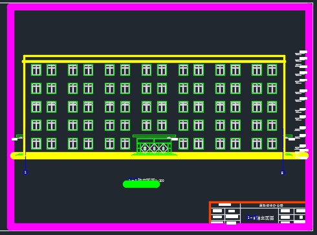Select the middle diamond panel of the entrance door
This screenshot has width=317, height=235.
(154, 148)
